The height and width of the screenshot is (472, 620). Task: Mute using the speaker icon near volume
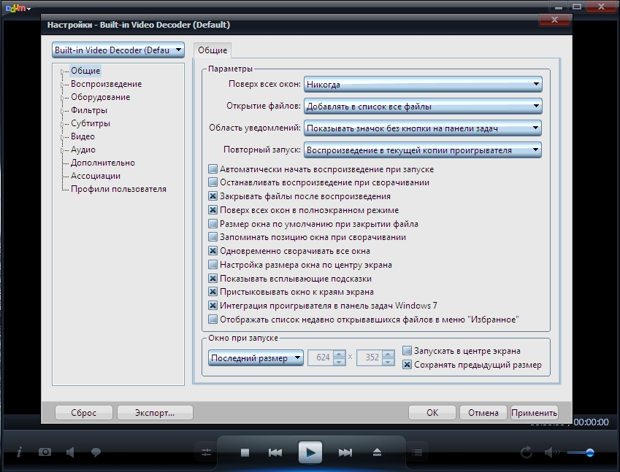click(551, 453)
